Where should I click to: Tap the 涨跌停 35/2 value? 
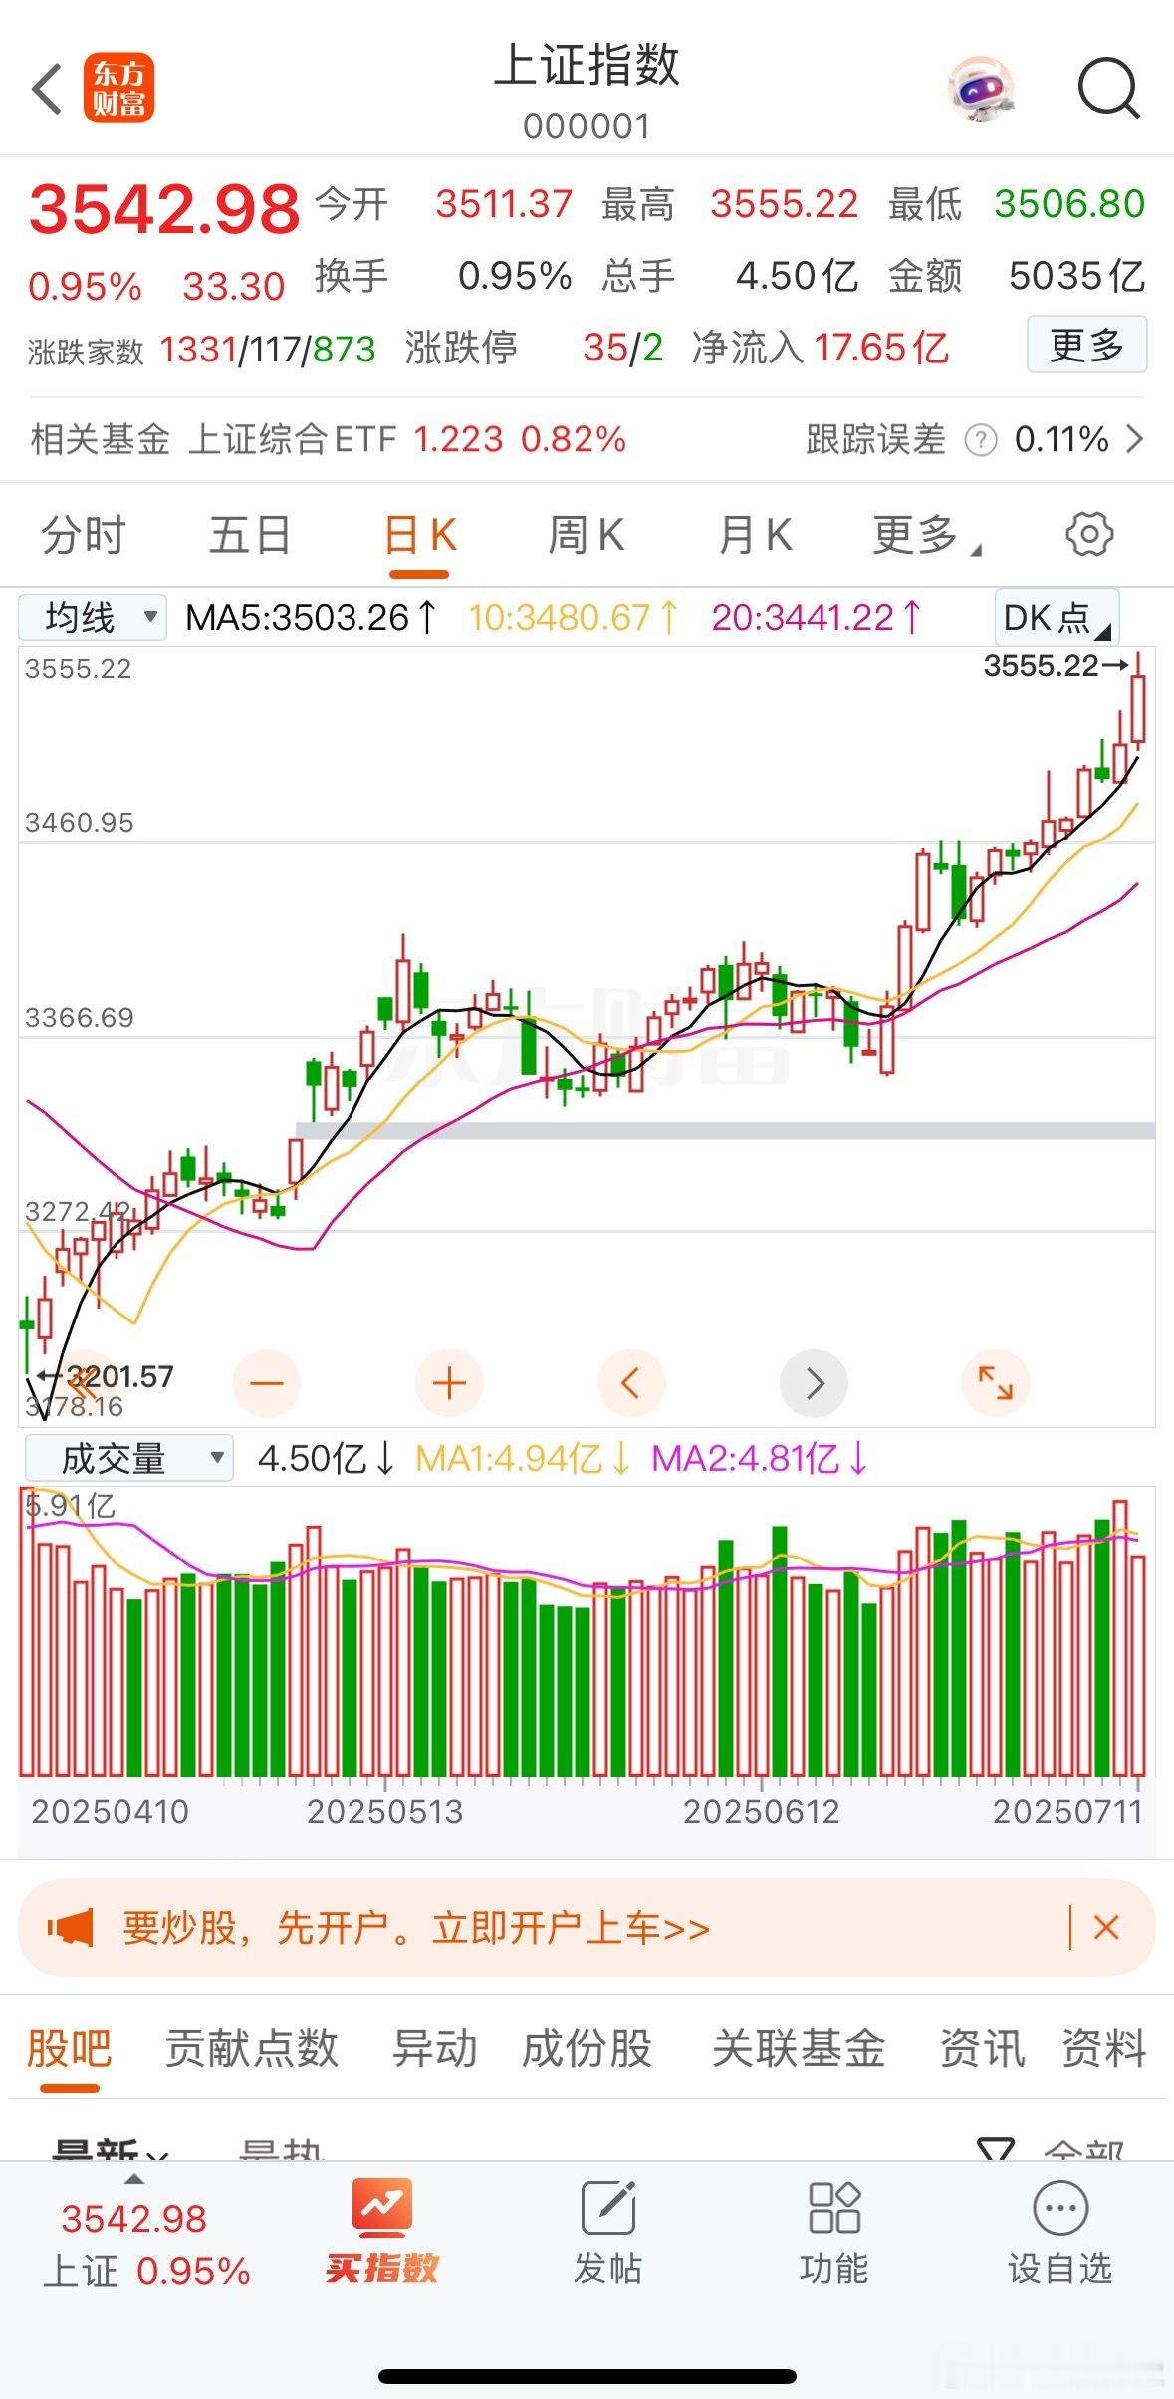[623, 348]
